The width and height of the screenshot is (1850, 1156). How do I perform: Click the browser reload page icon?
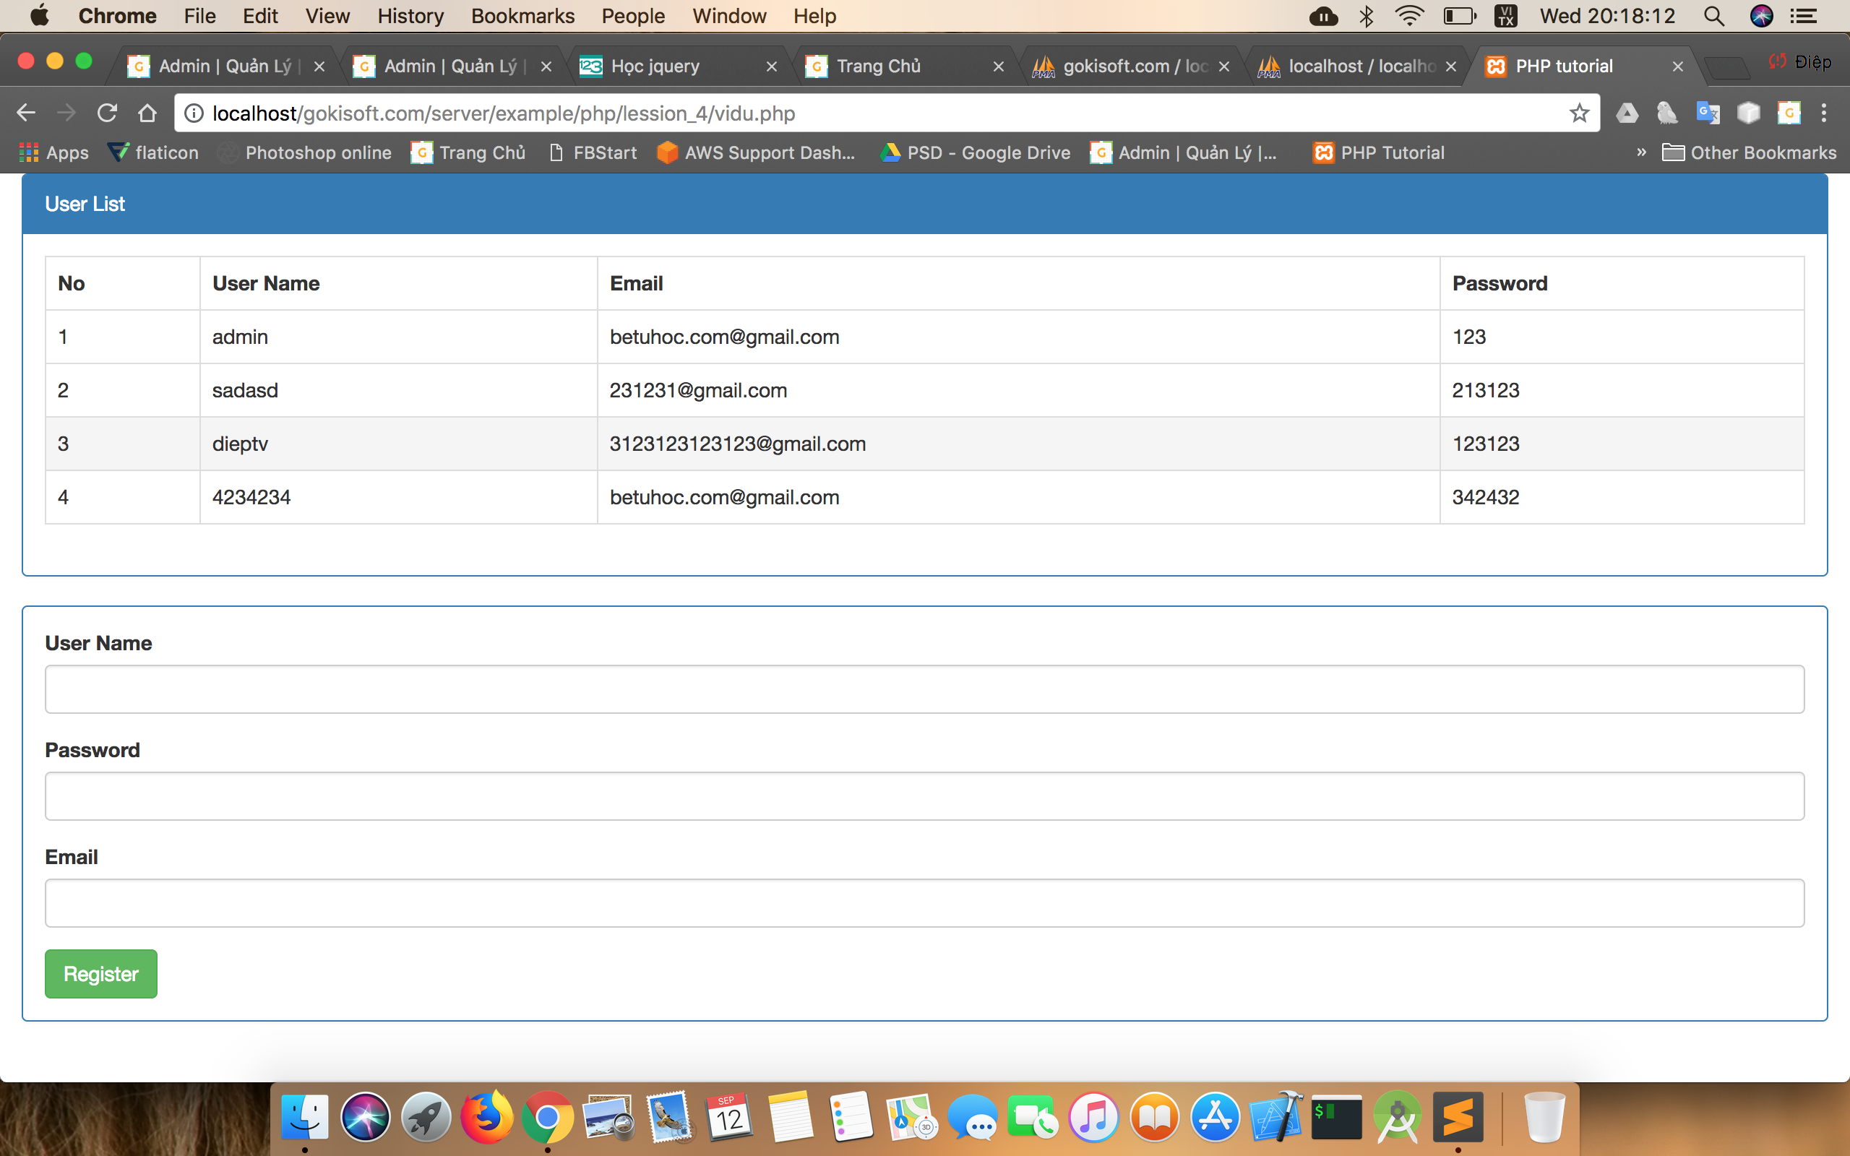pyautogui.click(x=107, y=113)
